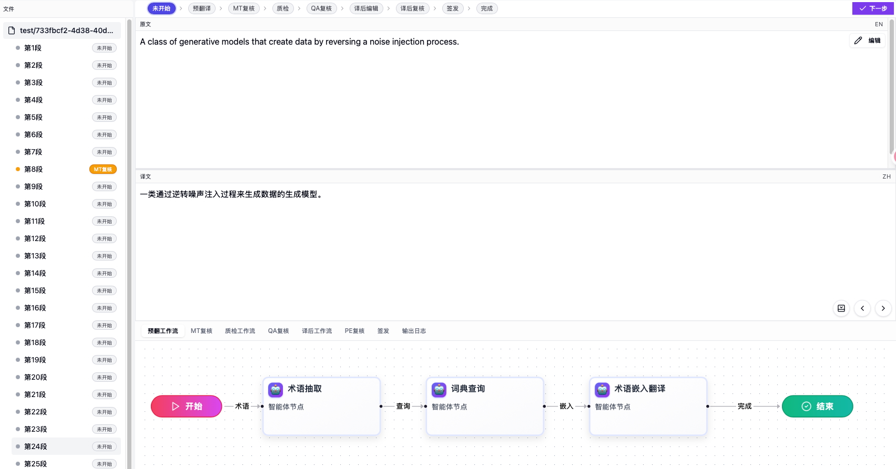
Task: Click the play icon on 开始 node
Action: 176,407
